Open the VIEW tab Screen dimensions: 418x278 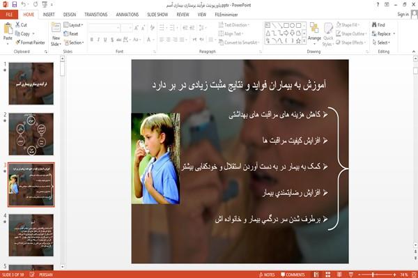click(x=202, y=15)
